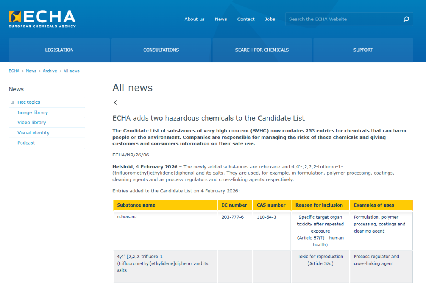Open the Legislation menu
Viewport: 426px width, 285px height.
(59, 50)
